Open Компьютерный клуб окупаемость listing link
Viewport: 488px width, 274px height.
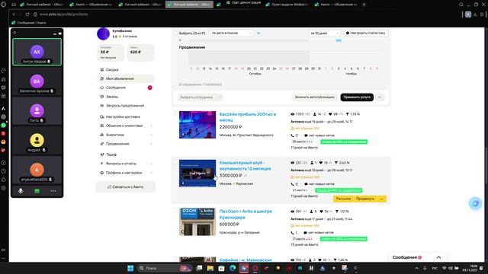(x=245, y=166)
